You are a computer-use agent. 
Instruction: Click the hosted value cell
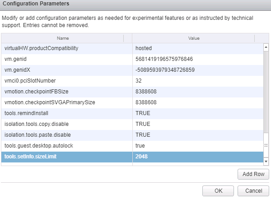click(143, 48)
